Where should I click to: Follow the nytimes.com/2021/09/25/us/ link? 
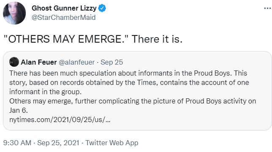coord(60,119)
